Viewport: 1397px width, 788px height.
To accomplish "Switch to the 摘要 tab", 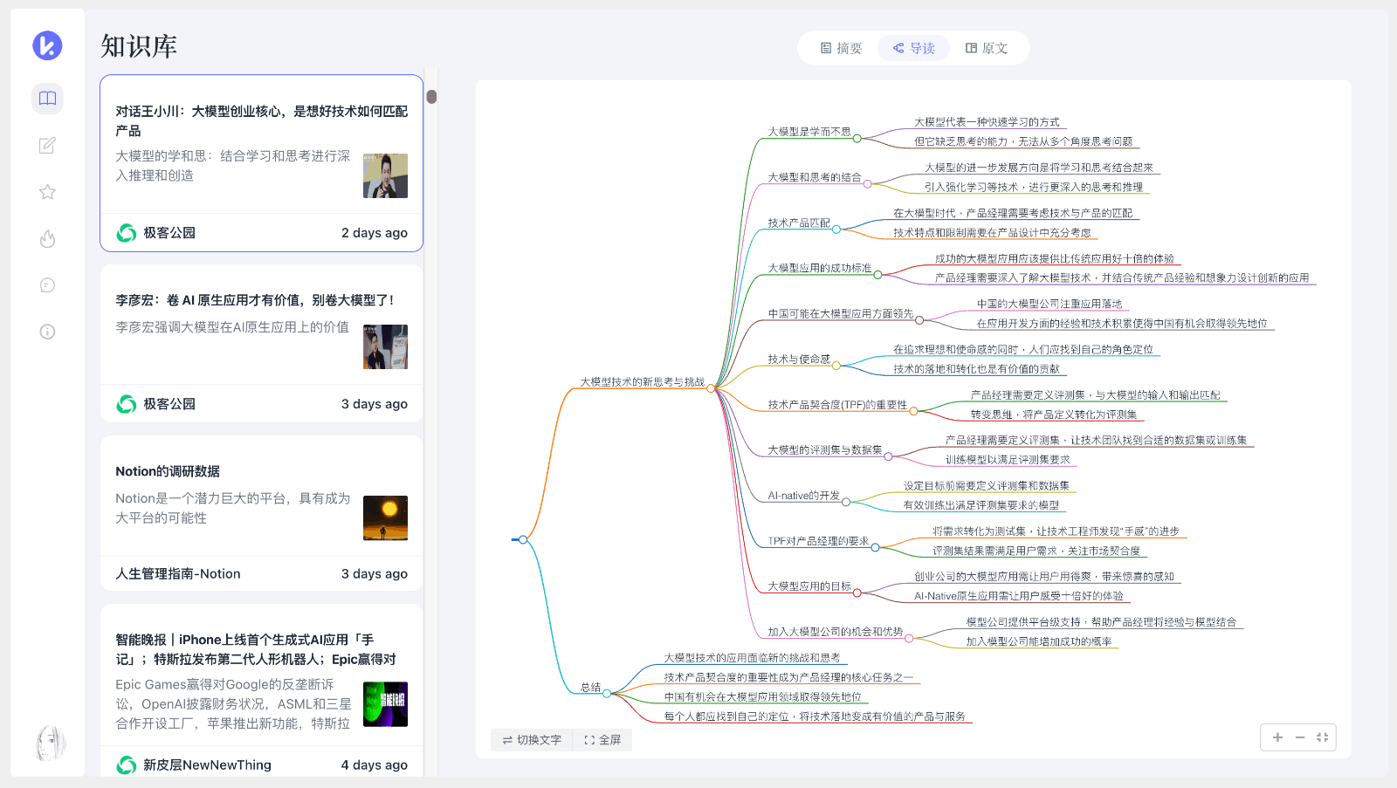I will pyautogui.click(x=841, y=49).
